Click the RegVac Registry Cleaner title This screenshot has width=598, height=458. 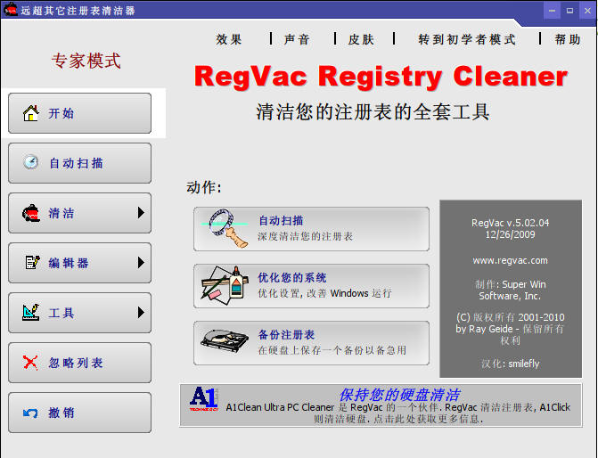pos(381,77)
